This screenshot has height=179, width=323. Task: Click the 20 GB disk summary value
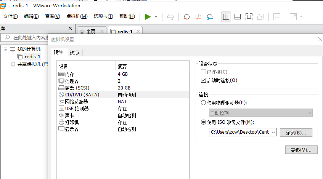tap(124, 88)
